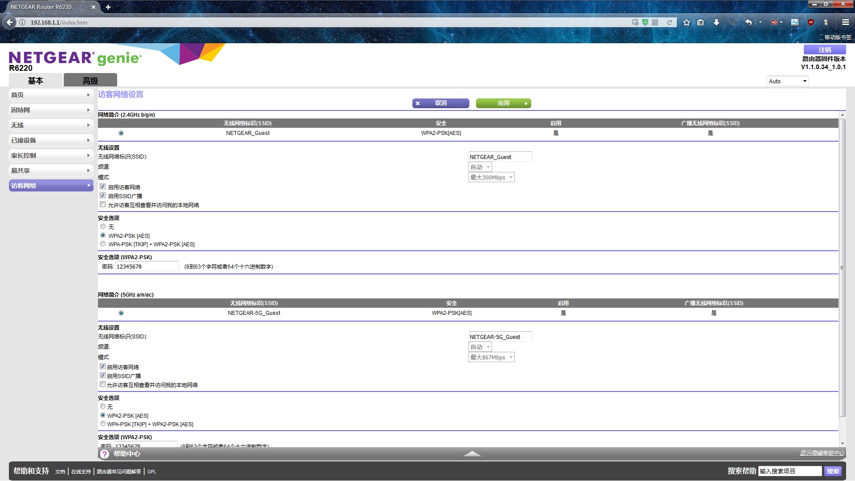Screen dimensions: 855x481
Task: Enable 5GHz 允许访客互相查看 checkbox
Action: (103, 384)
